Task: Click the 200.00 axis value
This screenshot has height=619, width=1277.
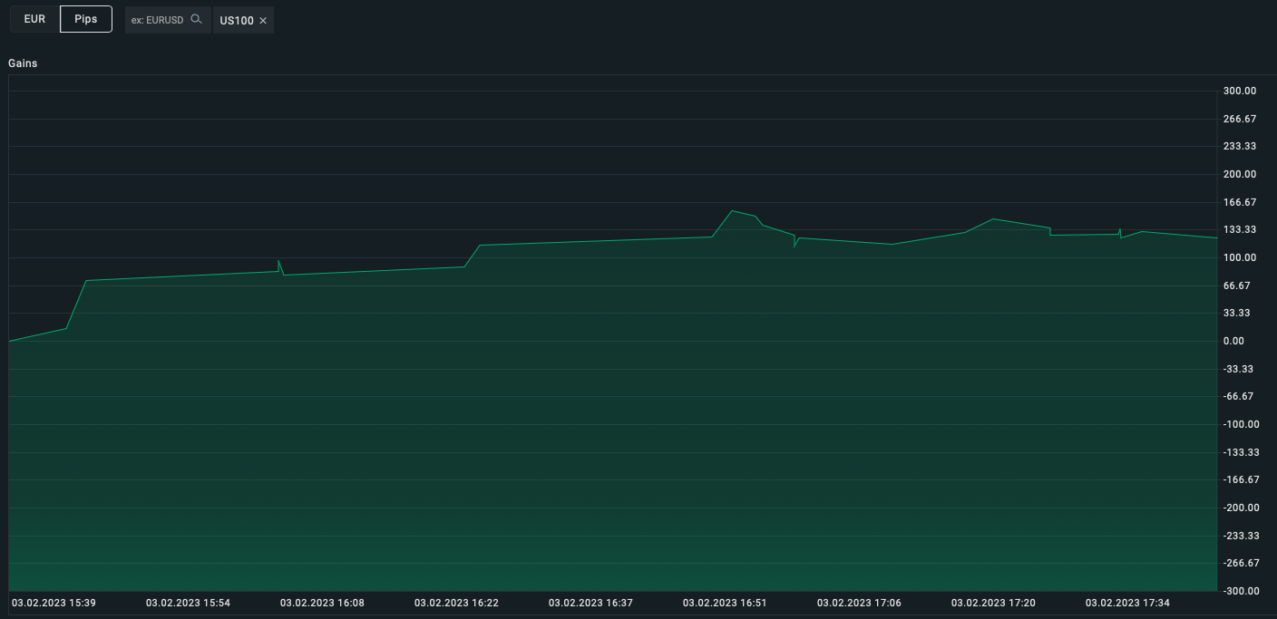Action: pyautogui.click(x=1240, y=174)
